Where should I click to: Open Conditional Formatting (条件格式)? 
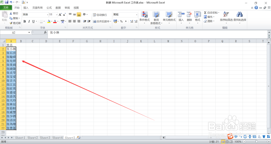click(x=144, y=17)
